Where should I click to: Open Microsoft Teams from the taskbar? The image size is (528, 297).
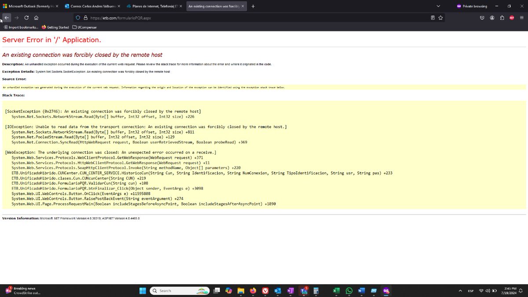tap(303, 291)
